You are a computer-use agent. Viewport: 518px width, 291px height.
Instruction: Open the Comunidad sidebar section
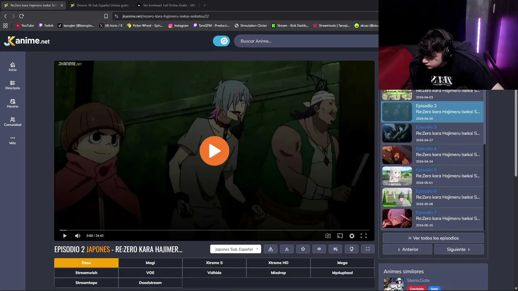pos(13,122)
